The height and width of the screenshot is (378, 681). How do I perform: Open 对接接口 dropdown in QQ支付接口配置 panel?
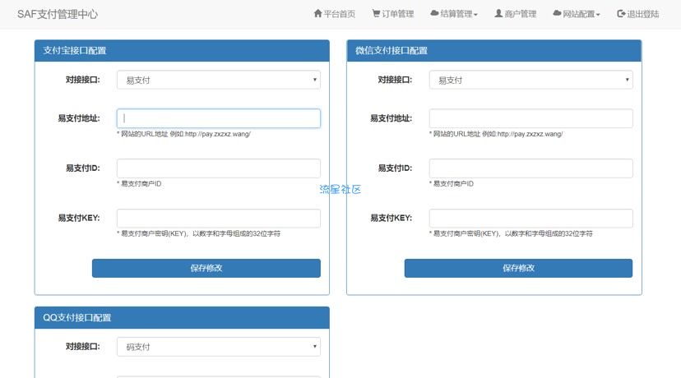click(219, 347)
